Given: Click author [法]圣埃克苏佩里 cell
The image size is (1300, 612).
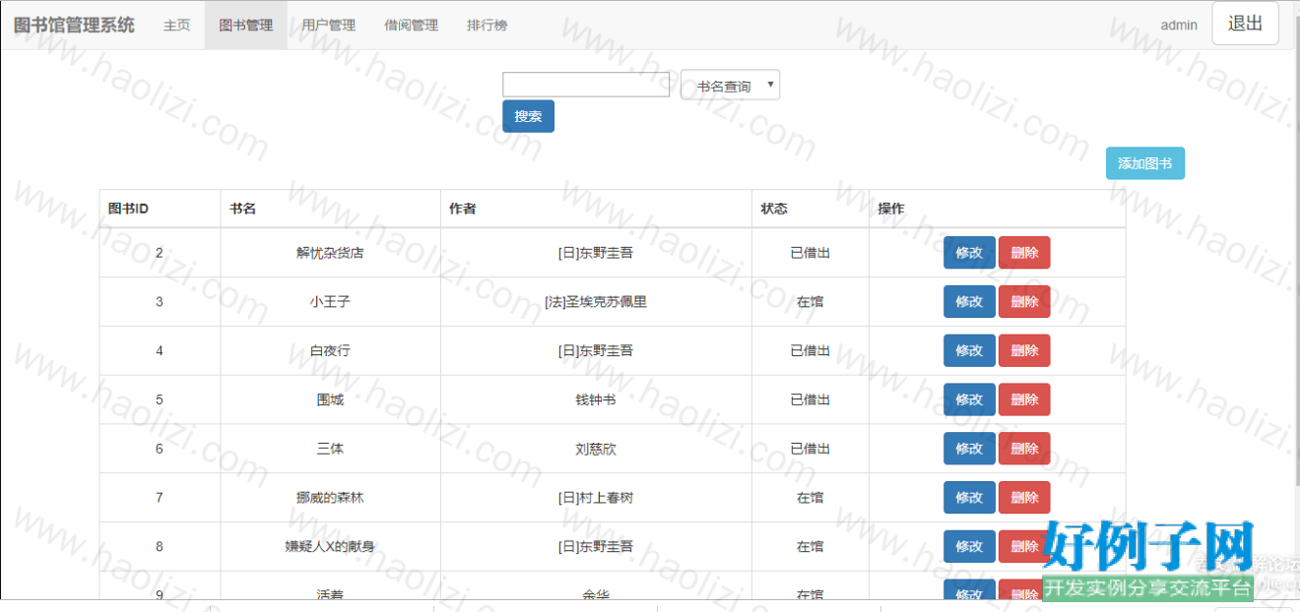Looking at the screenshot, I should (x=596, y=302).
